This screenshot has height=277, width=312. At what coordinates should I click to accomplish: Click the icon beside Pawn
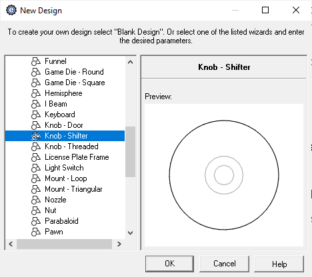click(36, 232)
